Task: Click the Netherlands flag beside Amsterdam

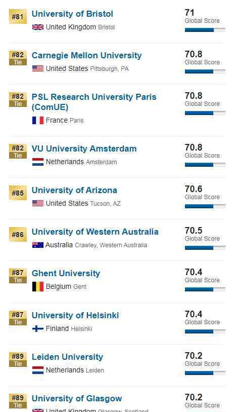Action: coord(38,162)
